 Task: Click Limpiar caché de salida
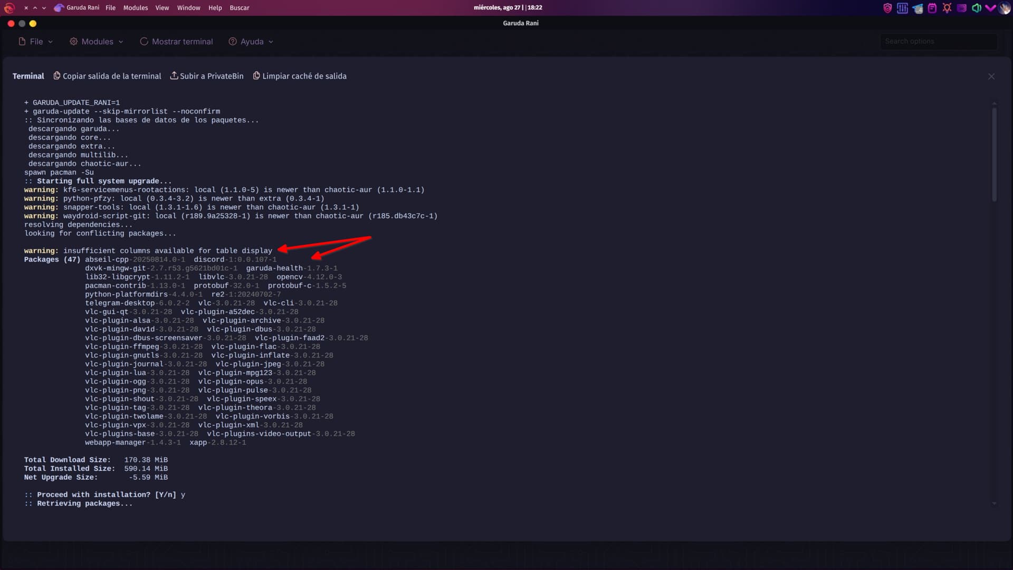[x=300, y=76]
